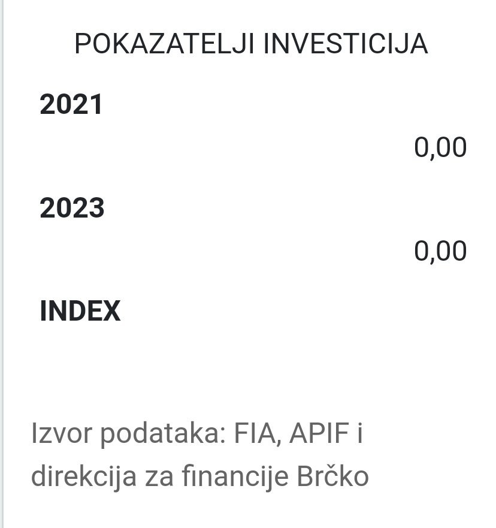Click the 2021 row label
496x528 pixels.
click(x=71, y=105)
